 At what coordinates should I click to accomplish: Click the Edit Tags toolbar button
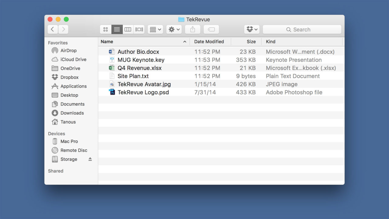tap(211, 30)
